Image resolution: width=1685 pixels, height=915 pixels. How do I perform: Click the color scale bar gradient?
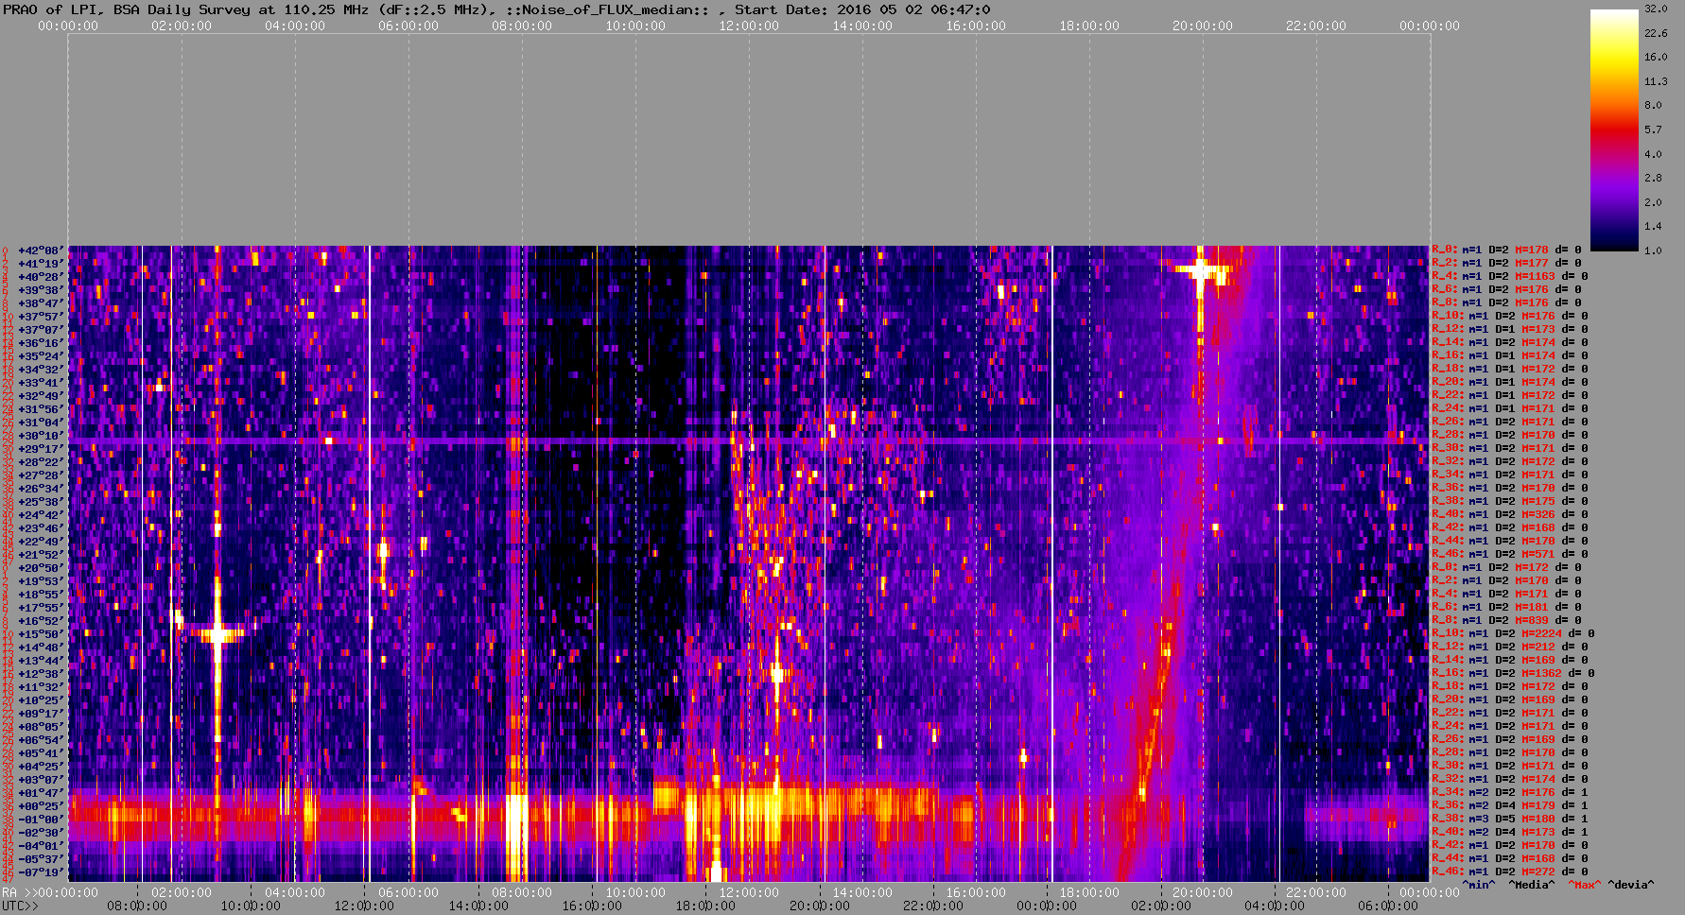click(1613, 129)
